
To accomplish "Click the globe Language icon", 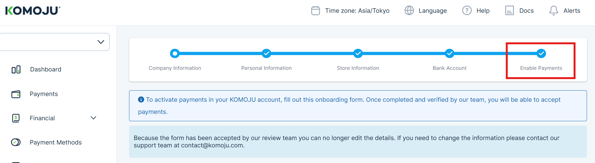I will tap(409, 11).
